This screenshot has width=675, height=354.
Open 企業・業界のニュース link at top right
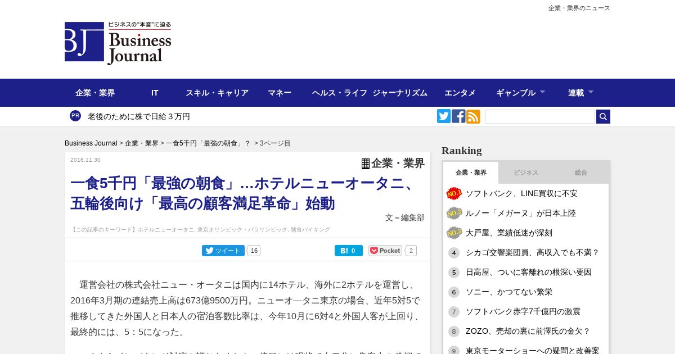click(579, 8)
